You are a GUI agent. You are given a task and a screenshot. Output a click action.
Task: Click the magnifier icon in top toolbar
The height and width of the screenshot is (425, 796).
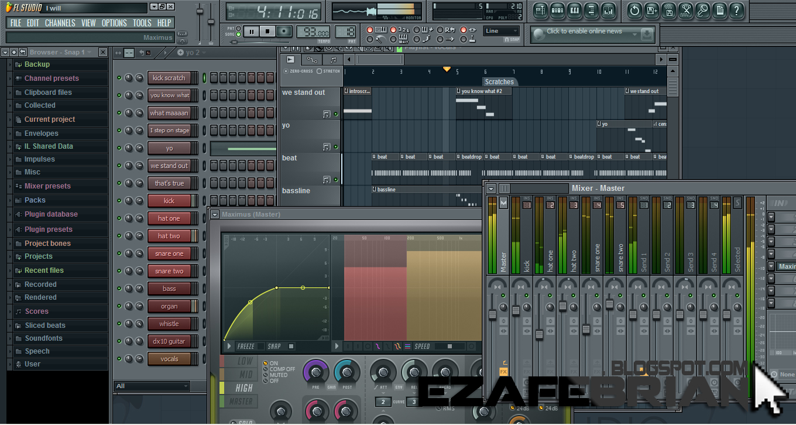pyautogui.click(x=702, y=11)
